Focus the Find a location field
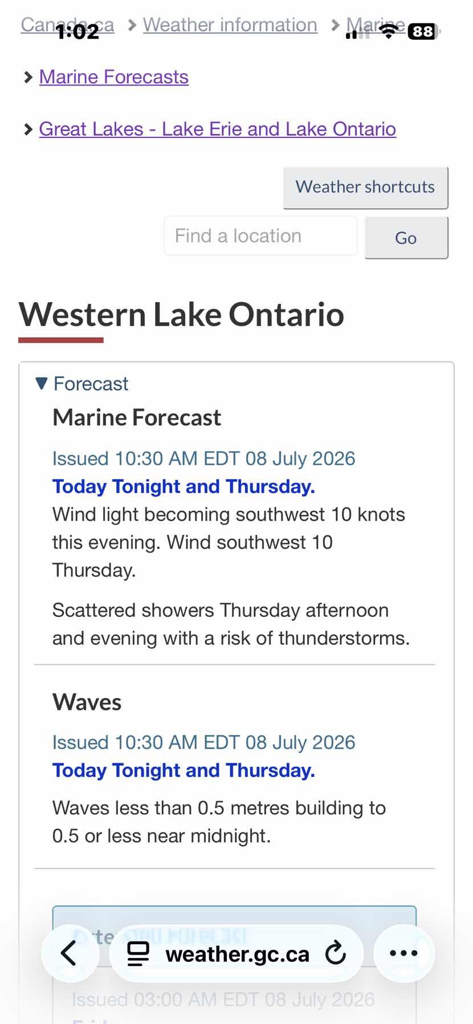 [260, 235]
